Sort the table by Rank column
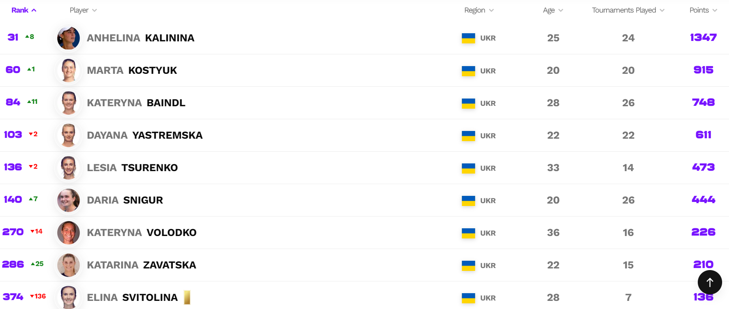This screenshot has width=729, height=309. coord(24,10)
